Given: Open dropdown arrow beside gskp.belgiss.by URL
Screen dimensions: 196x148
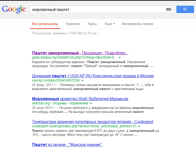Looking at the screenshot, I should coord(120,58).
